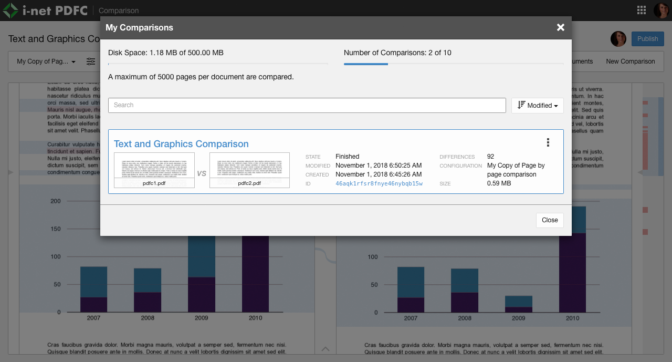Click the left-pane collapse arrow
672x362 pixels.
click(10, 172)
